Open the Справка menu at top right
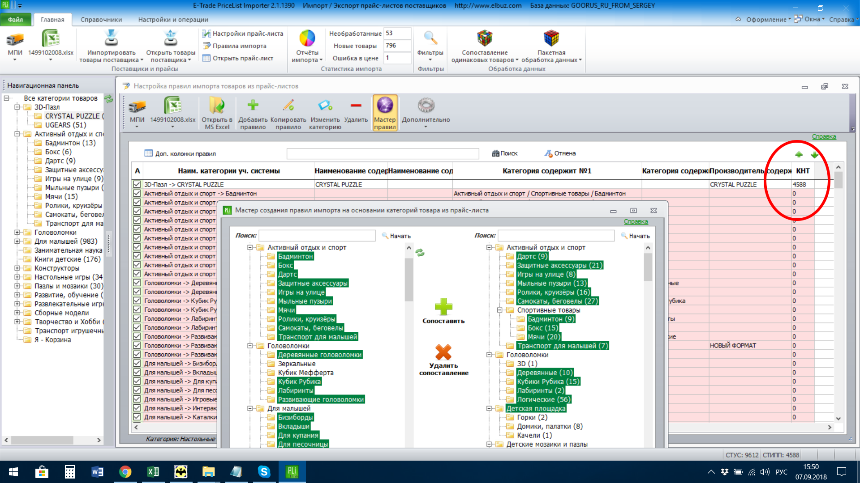The width and height of the screenshot is (860, 483). (843, 19)
